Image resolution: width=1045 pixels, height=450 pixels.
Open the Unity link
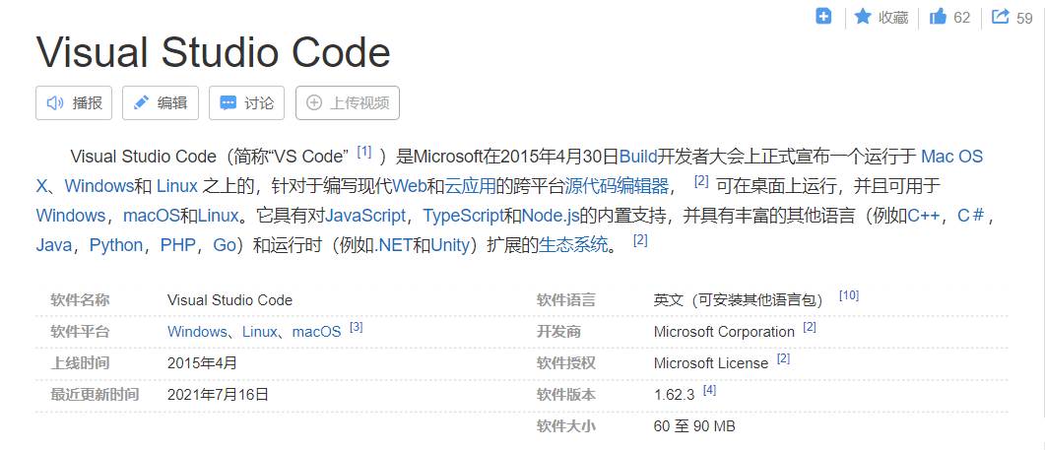[450, 244]
